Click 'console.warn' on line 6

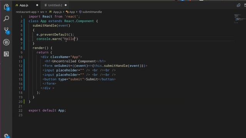(x=48, y=39)
